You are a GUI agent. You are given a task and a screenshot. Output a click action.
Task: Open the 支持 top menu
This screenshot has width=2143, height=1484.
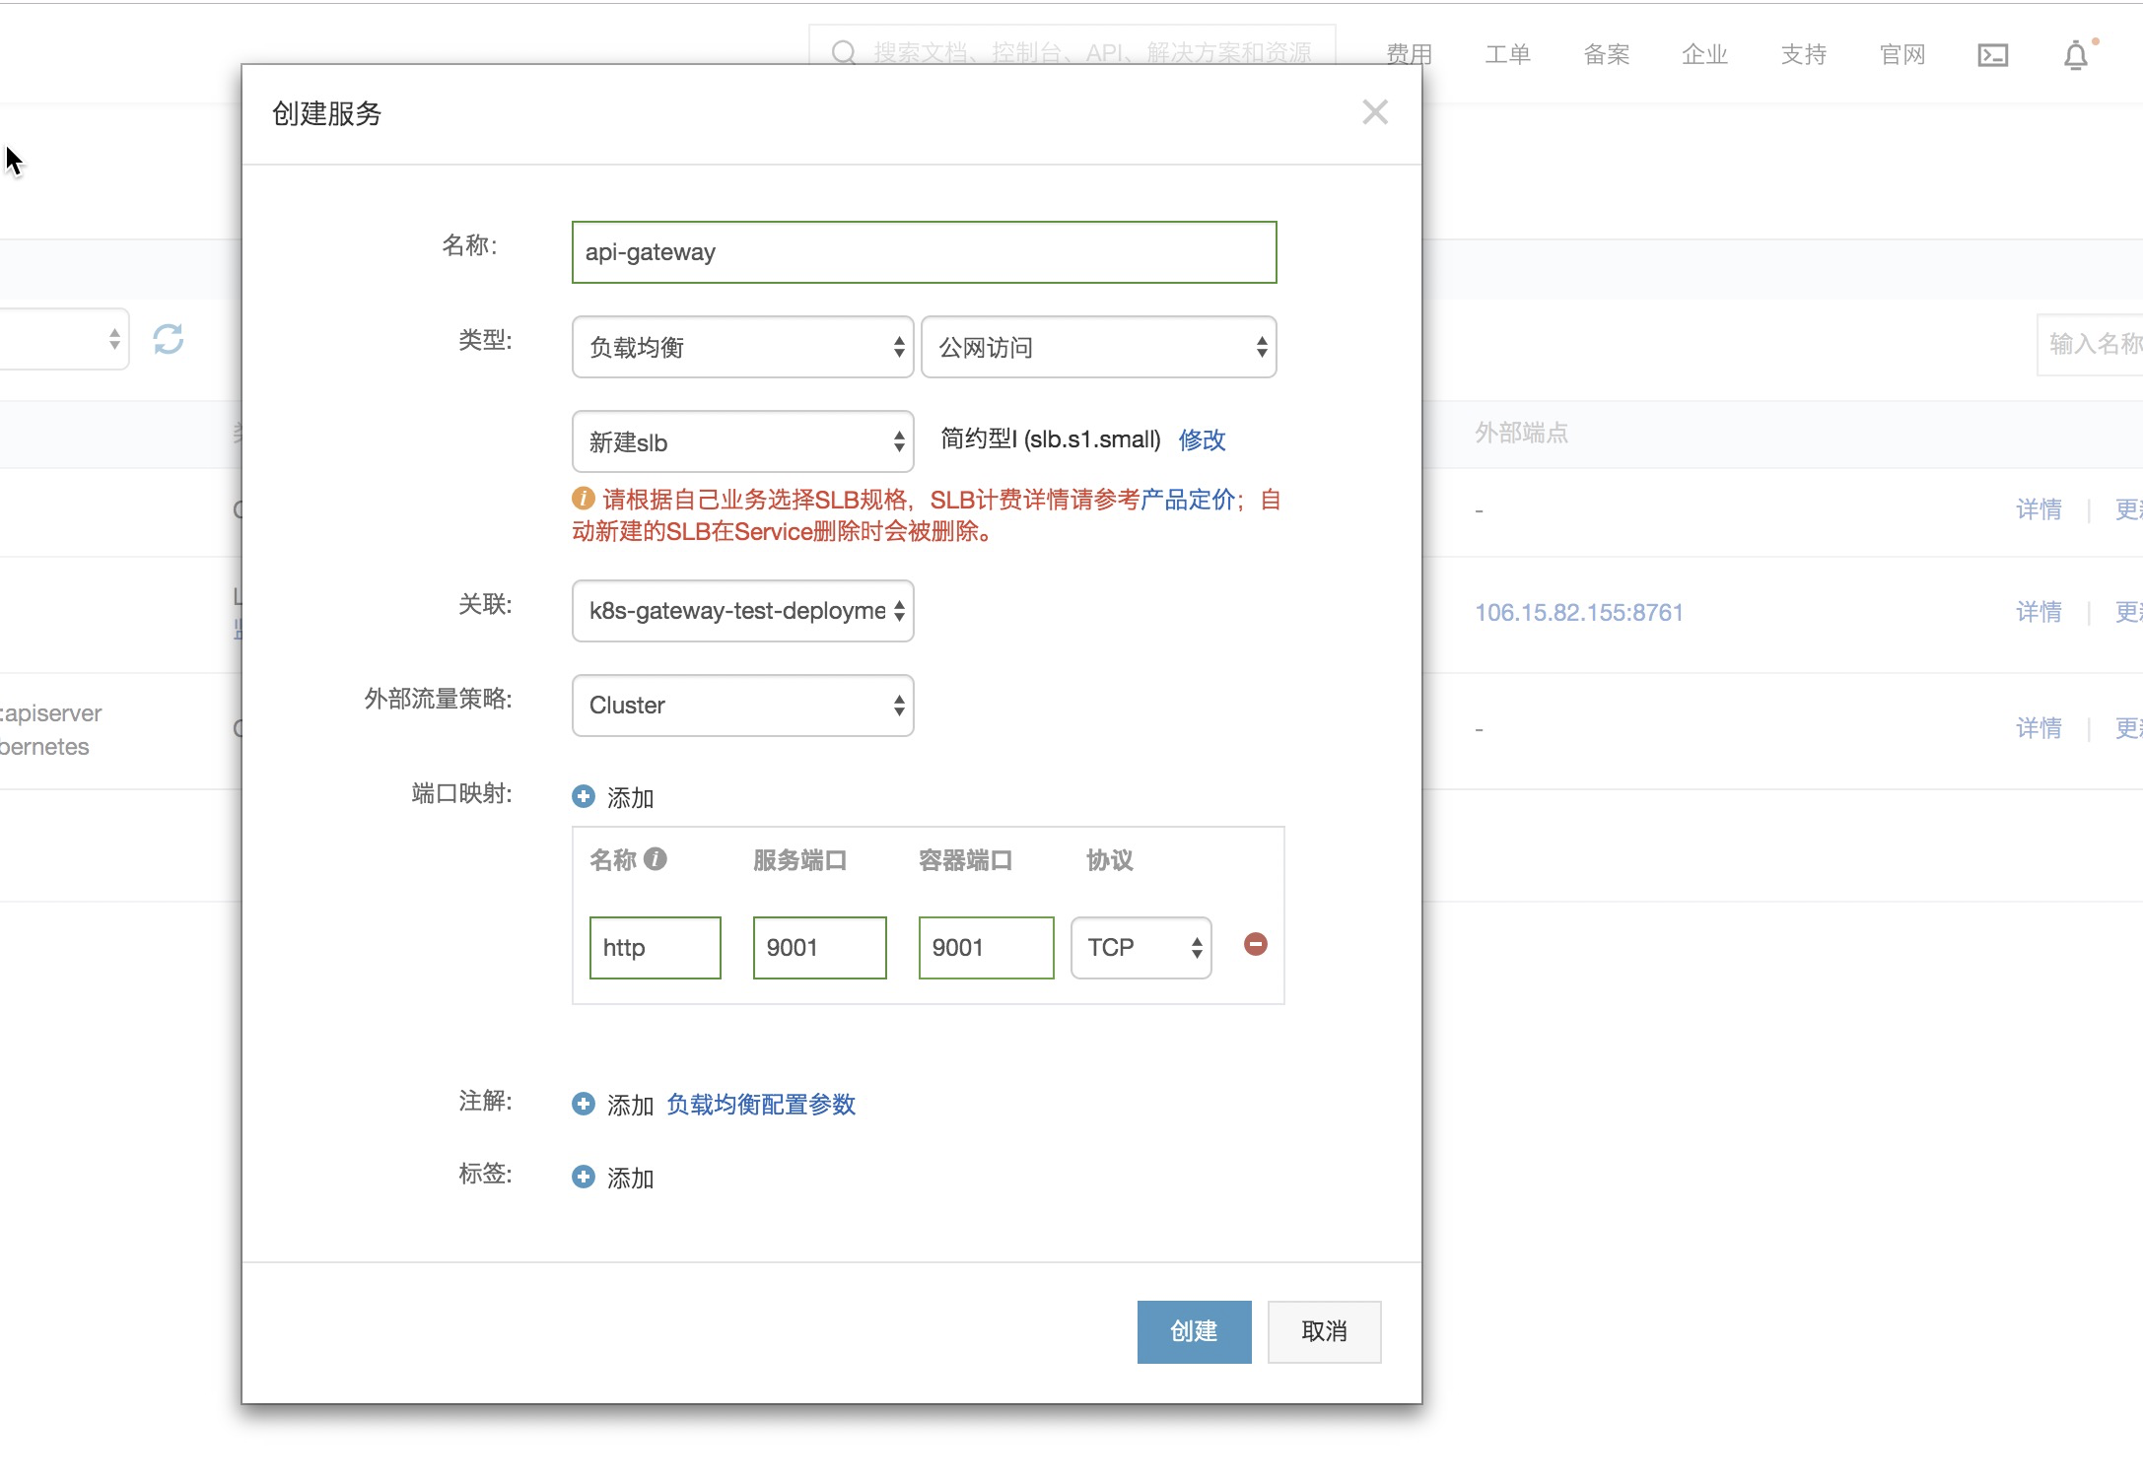click(1803, 54)
